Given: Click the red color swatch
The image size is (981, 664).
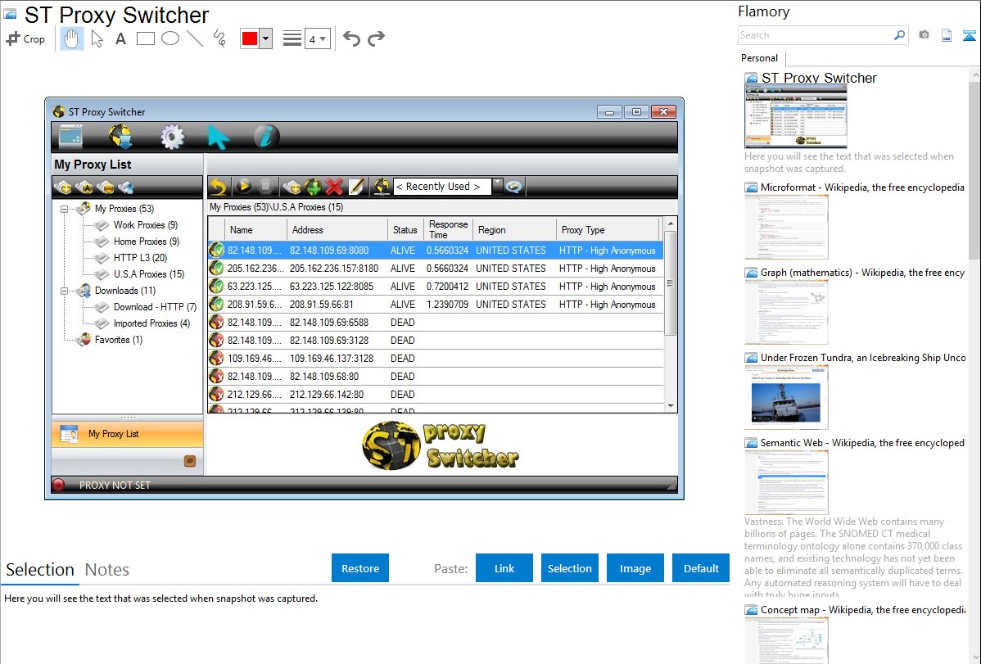Looking at the screenshot, I should 250,38.
